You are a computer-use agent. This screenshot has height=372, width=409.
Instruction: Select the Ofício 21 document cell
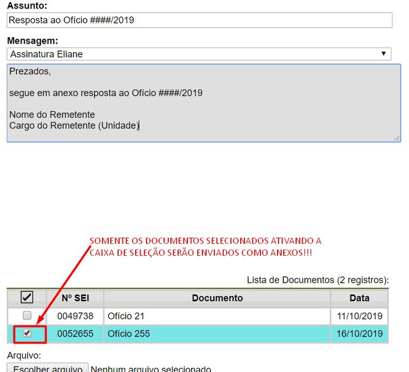[x=217, y=316]
